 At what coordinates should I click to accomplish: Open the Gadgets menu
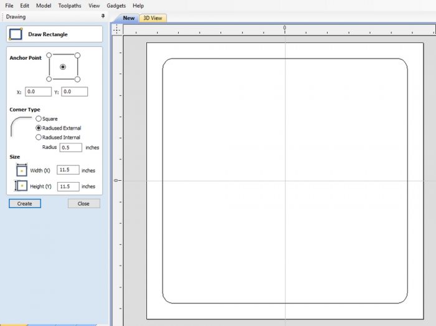point(116,6)
